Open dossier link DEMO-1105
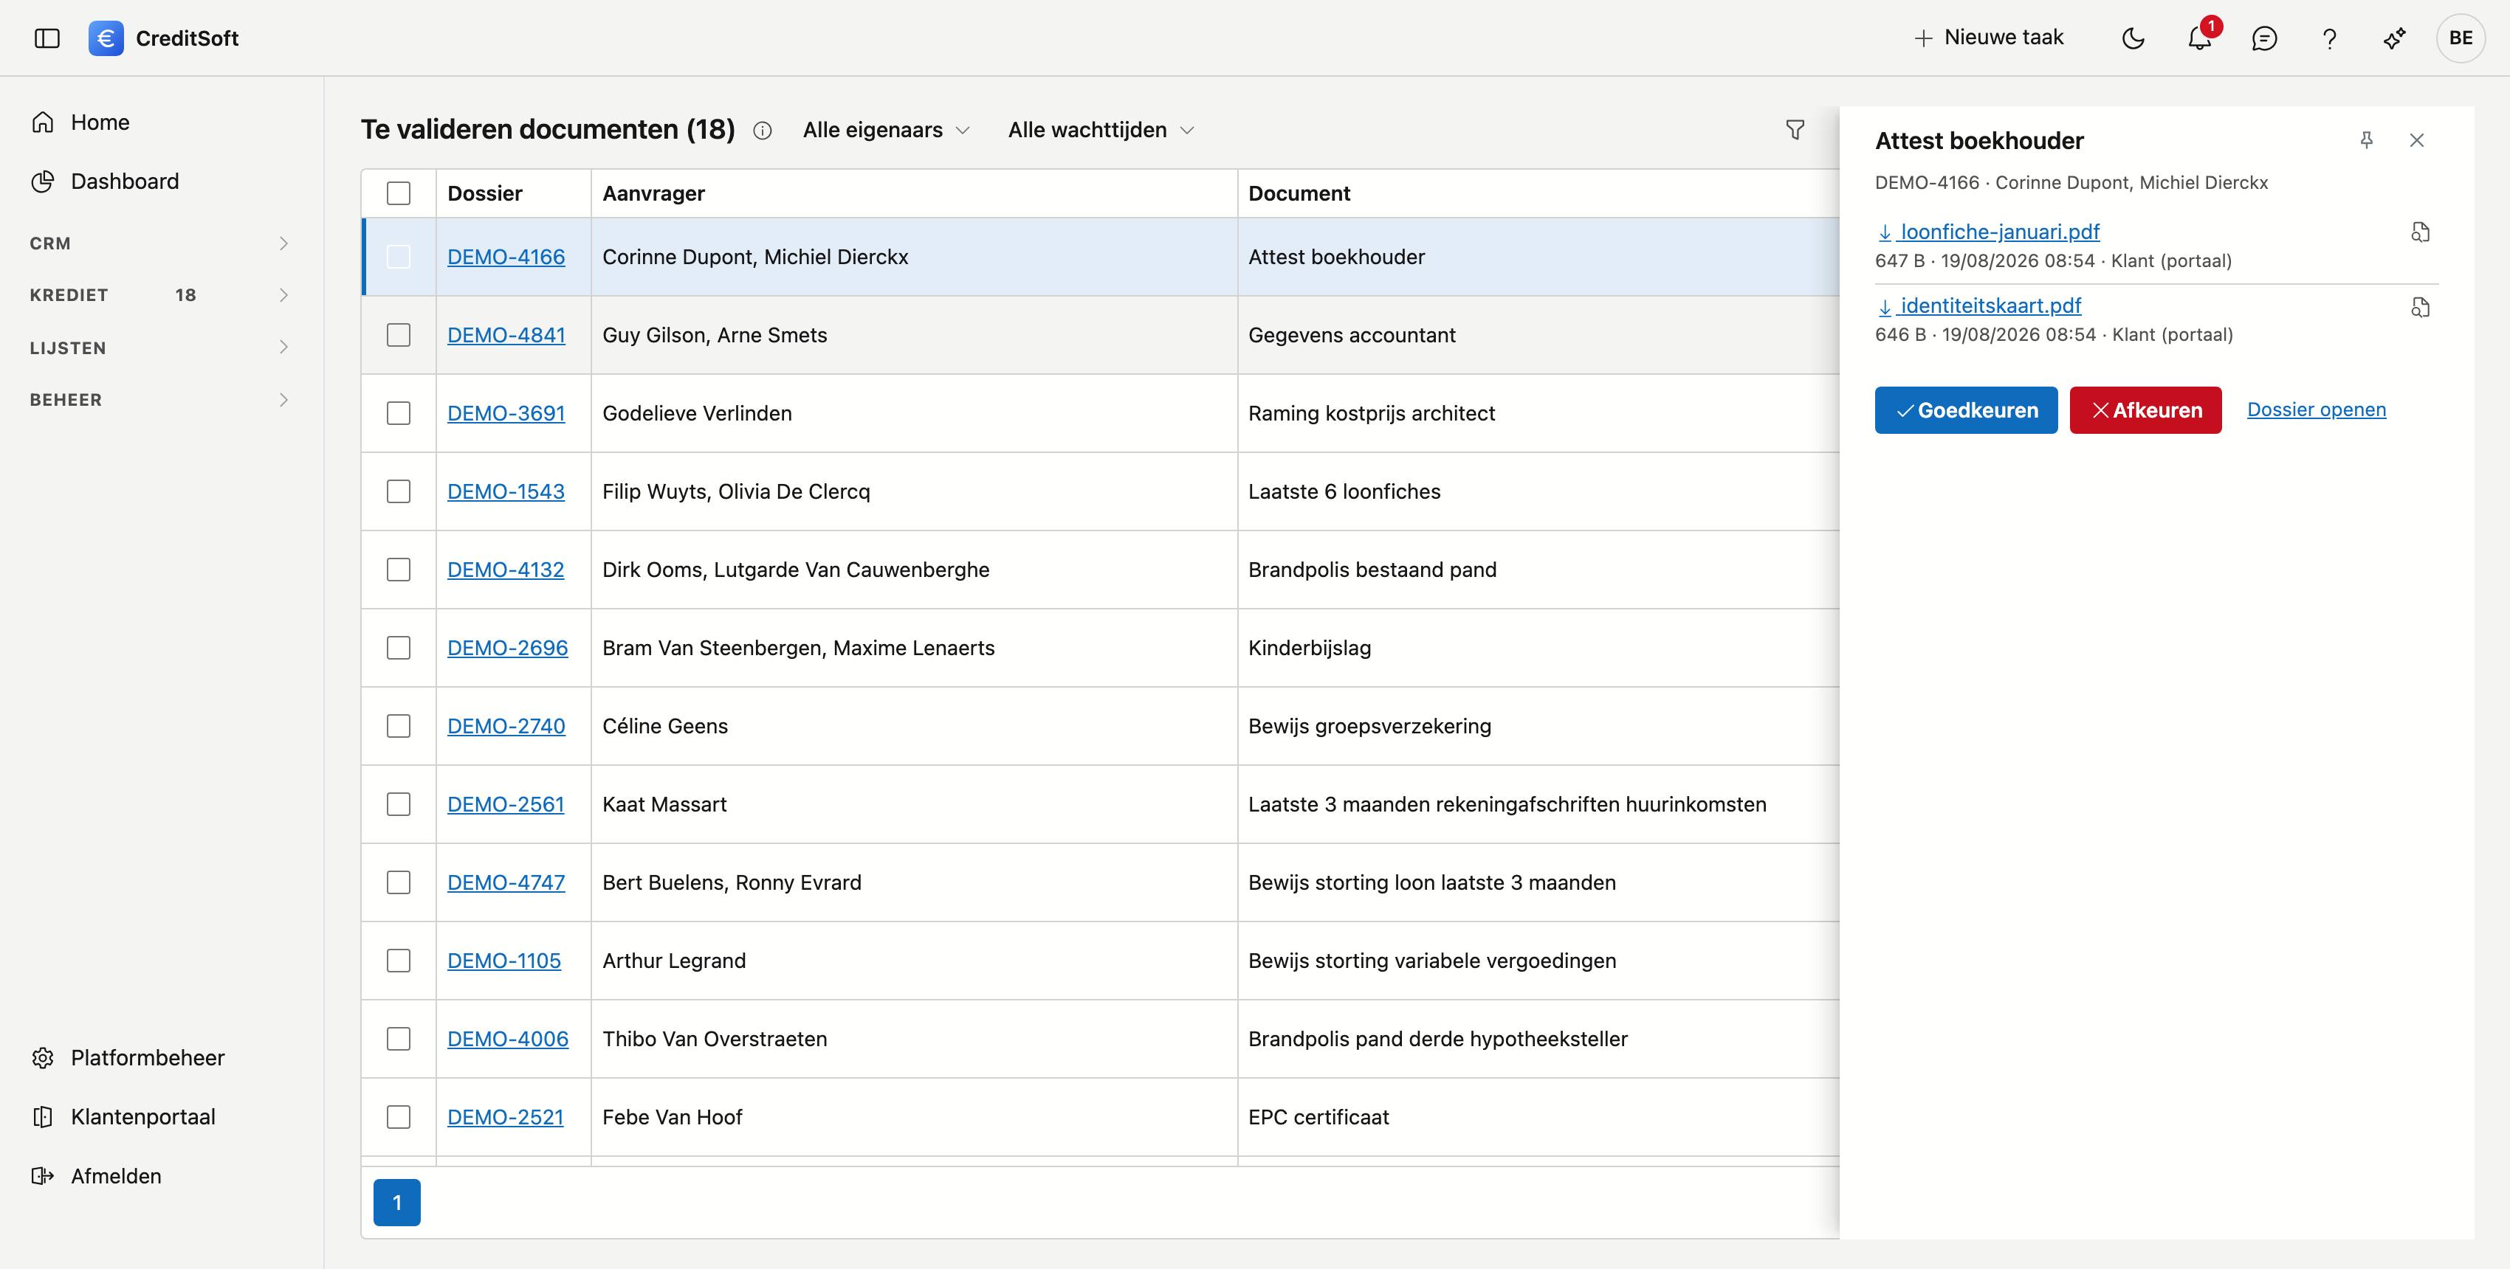 (503, 961)
